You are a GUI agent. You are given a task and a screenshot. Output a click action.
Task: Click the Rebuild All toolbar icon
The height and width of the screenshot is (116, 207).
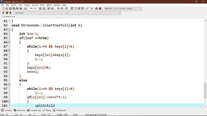click(x=82, y=9)
